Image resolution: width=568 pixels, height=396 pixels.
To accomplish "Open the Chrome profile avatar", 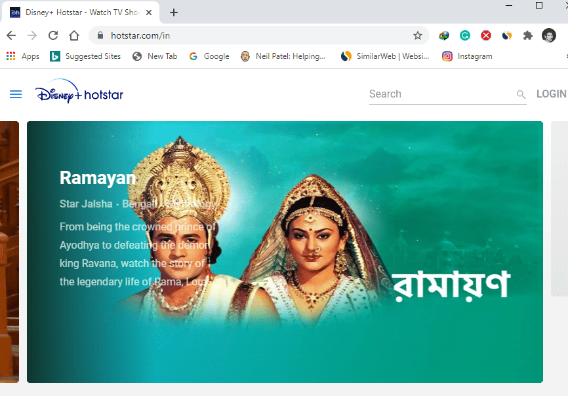I will (x=549, y=35).
